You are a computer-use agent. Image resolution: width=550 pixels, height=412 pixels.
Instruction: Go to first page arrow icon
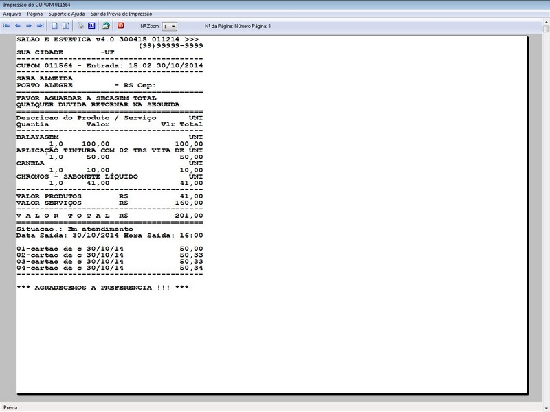click(x=6, y=26)
